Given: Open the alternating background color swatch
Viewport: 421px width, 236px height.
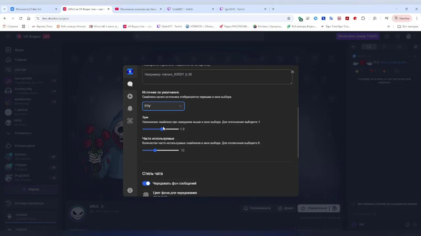Looking at the screenshot, I should point(146,194).
